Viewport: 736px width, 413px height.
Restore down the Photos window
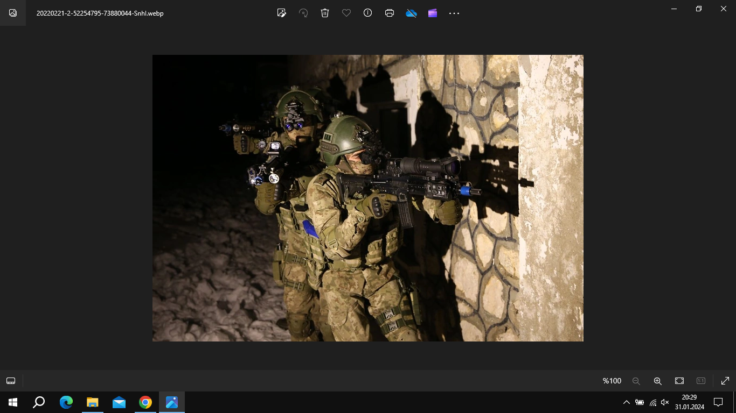click(x=699, y=9)
